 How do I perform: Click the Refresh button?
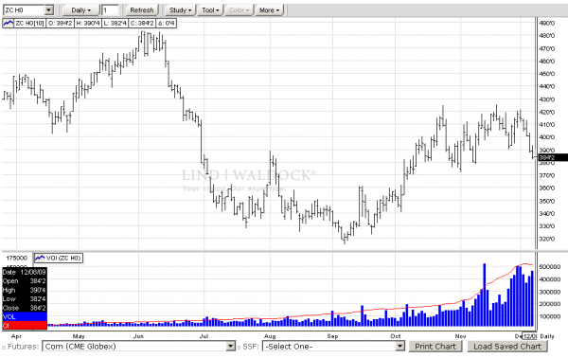[x=142, y=10]
